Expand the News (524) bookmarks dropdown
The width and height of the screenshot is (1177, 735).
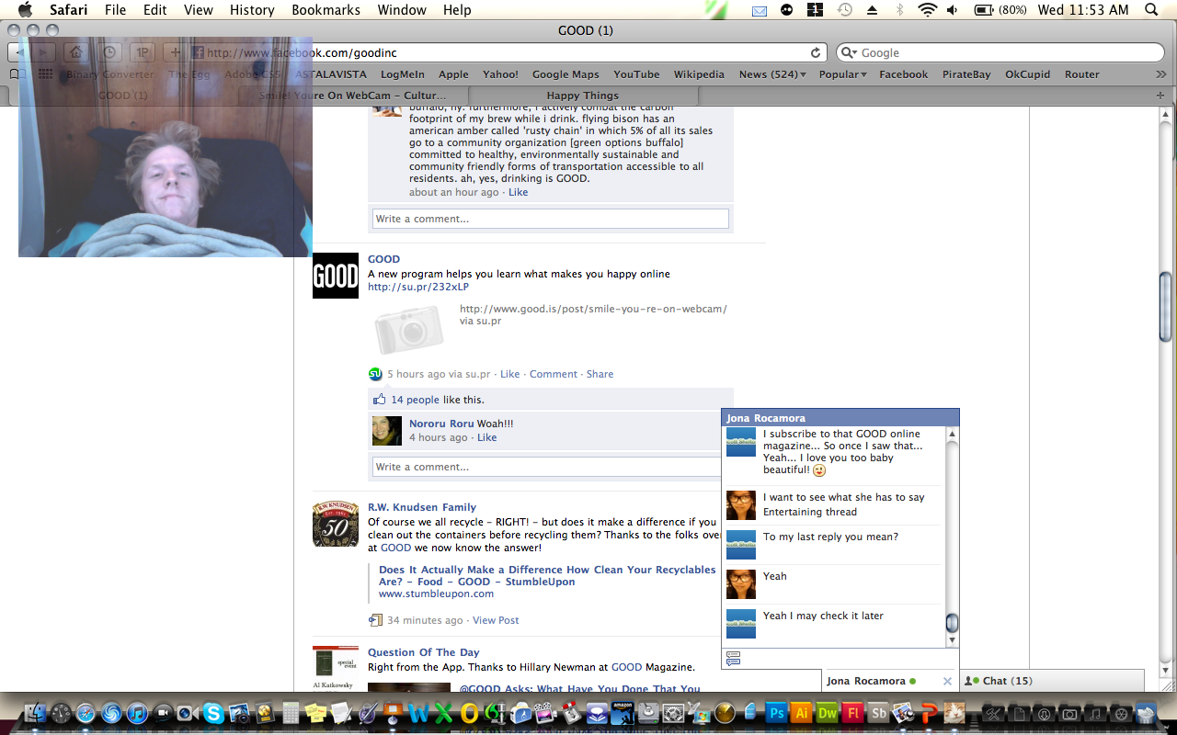pos(772,74)
